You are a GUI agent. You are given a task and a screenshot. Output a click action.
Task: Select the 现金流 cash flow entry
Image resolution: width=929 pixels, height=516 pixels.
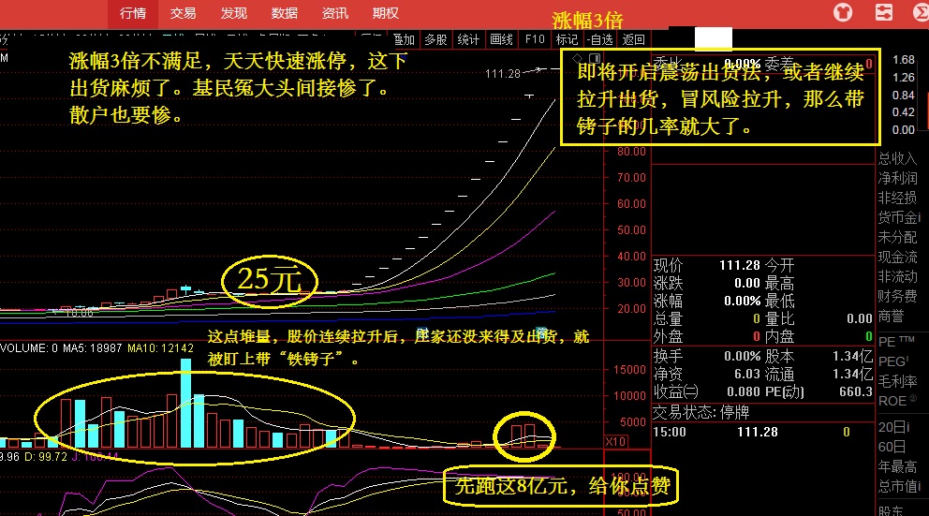point(897,258)
